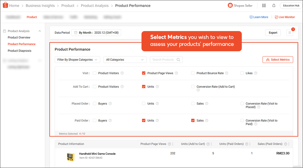
Task: Click the Search Products field
Action: 166,60
